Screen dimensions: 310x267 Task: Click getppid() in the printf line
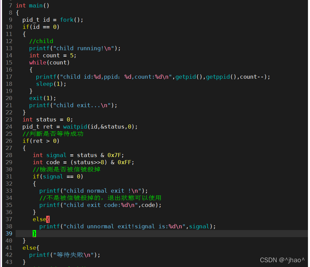tap(221, 77)
